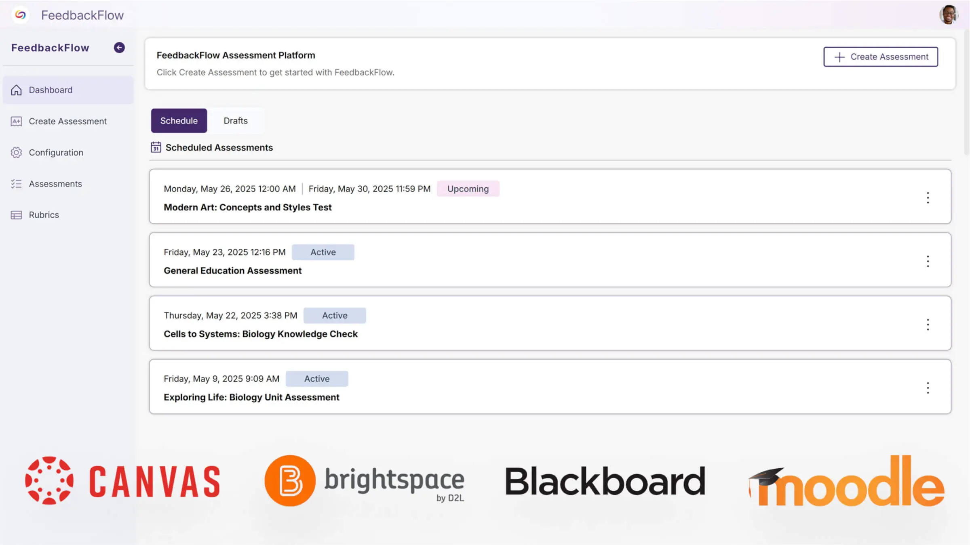
Task: Click the page vertical scrollbar
Action: click(x=966, y=93)
